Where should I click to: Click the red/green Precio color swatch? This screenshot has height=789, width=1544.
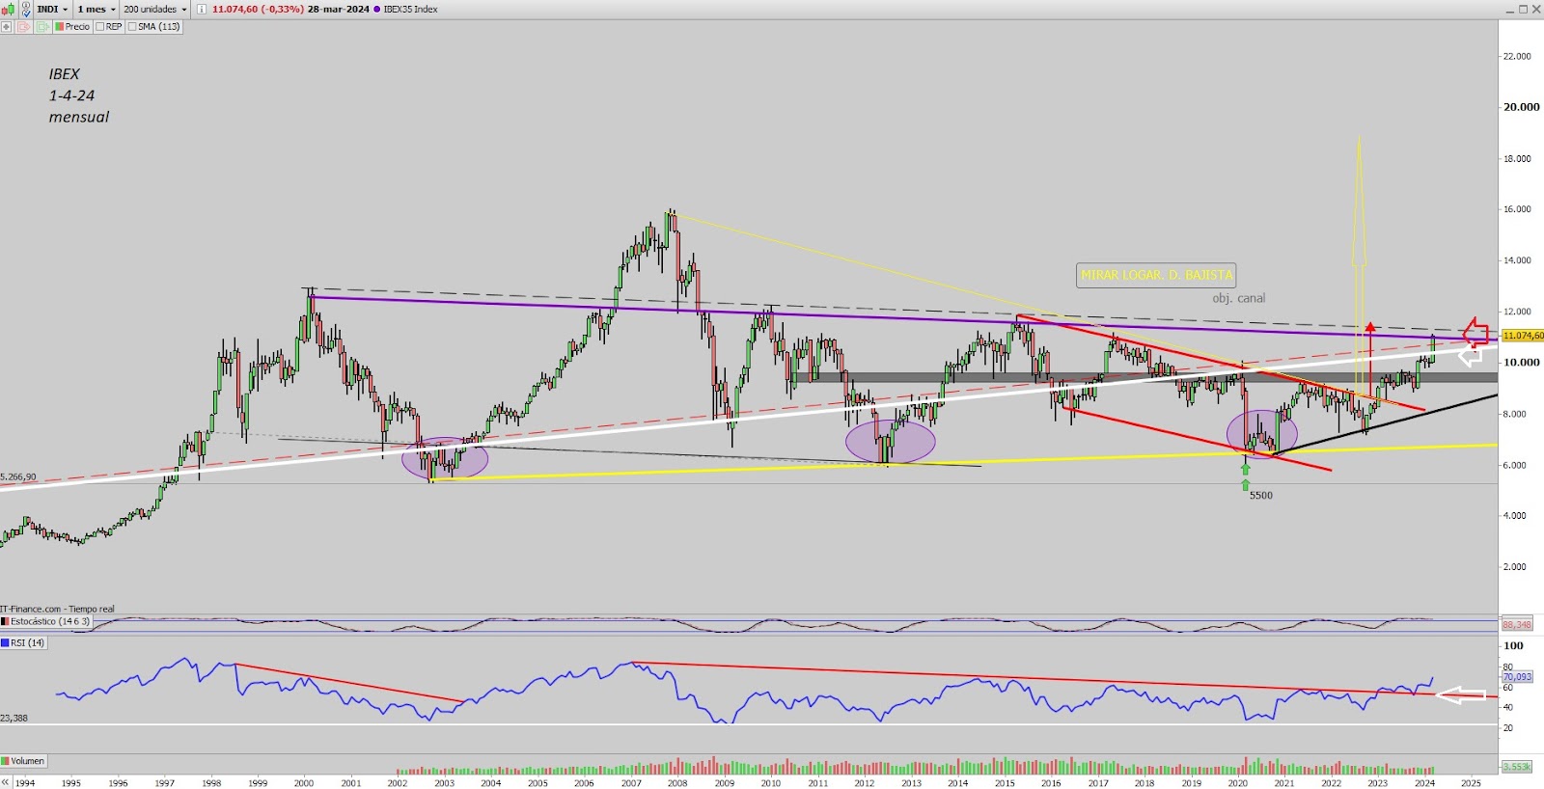(x=59, y=27)
